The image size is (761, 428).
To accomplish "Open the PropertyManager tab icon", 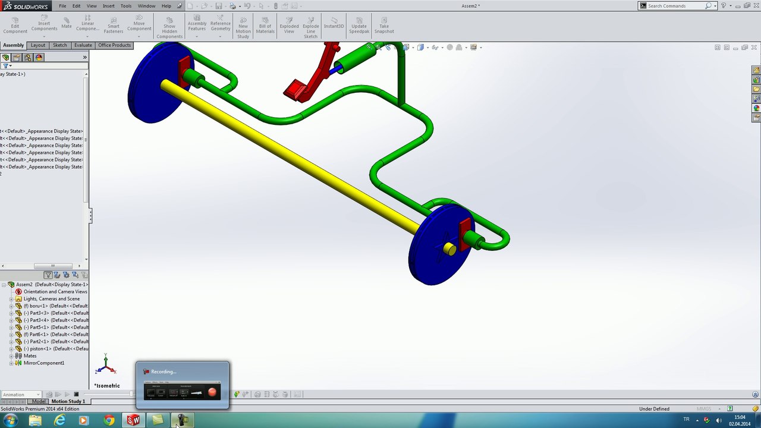I will pos(17,58).
